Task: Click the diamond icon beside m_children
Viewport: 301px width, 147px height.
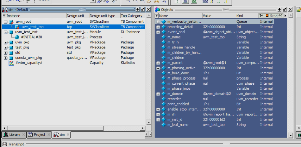Action: coord(164,58)
